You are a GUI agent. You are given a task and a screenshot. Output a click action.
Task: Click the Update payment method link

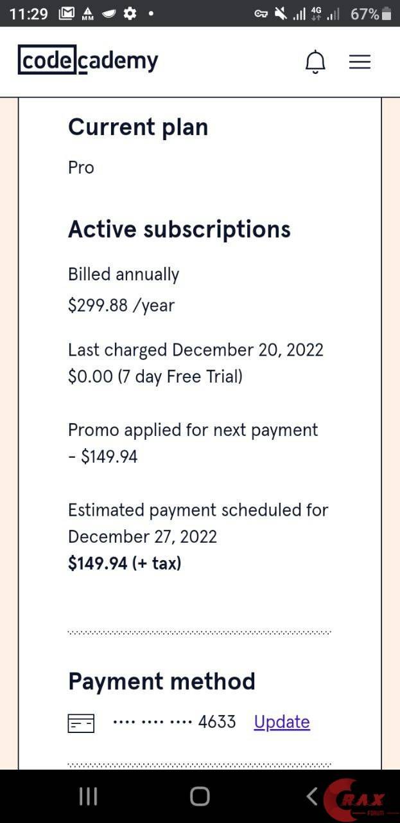click(282, 722)
